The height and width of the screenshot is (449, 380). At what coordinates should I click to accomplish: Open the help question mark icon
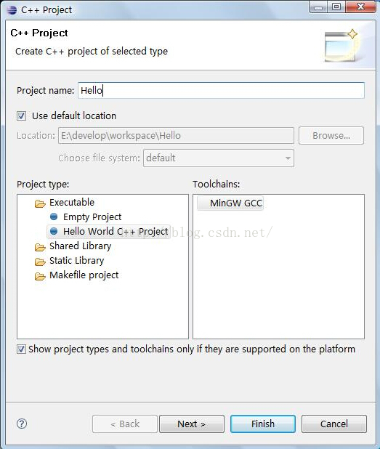22,424
